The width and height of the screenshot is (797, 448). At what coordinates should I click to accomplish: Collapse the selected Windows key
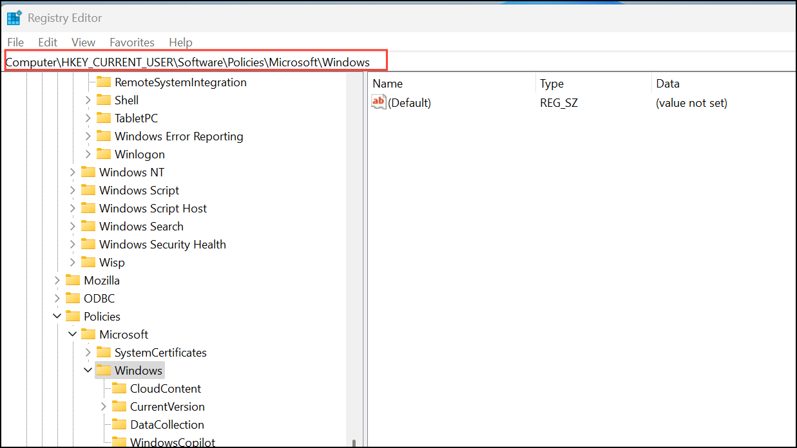point(88,371)
